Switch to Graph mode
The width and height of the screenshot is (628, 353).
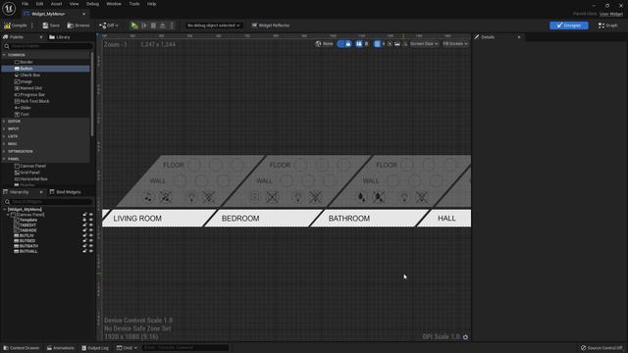coord(608,25)
